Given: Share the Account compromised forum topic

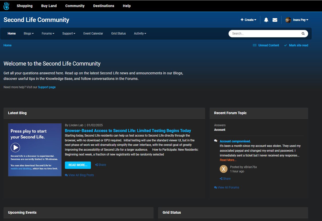Looking at the screenshot, I should pyautogui.click(x=225, y=179).
